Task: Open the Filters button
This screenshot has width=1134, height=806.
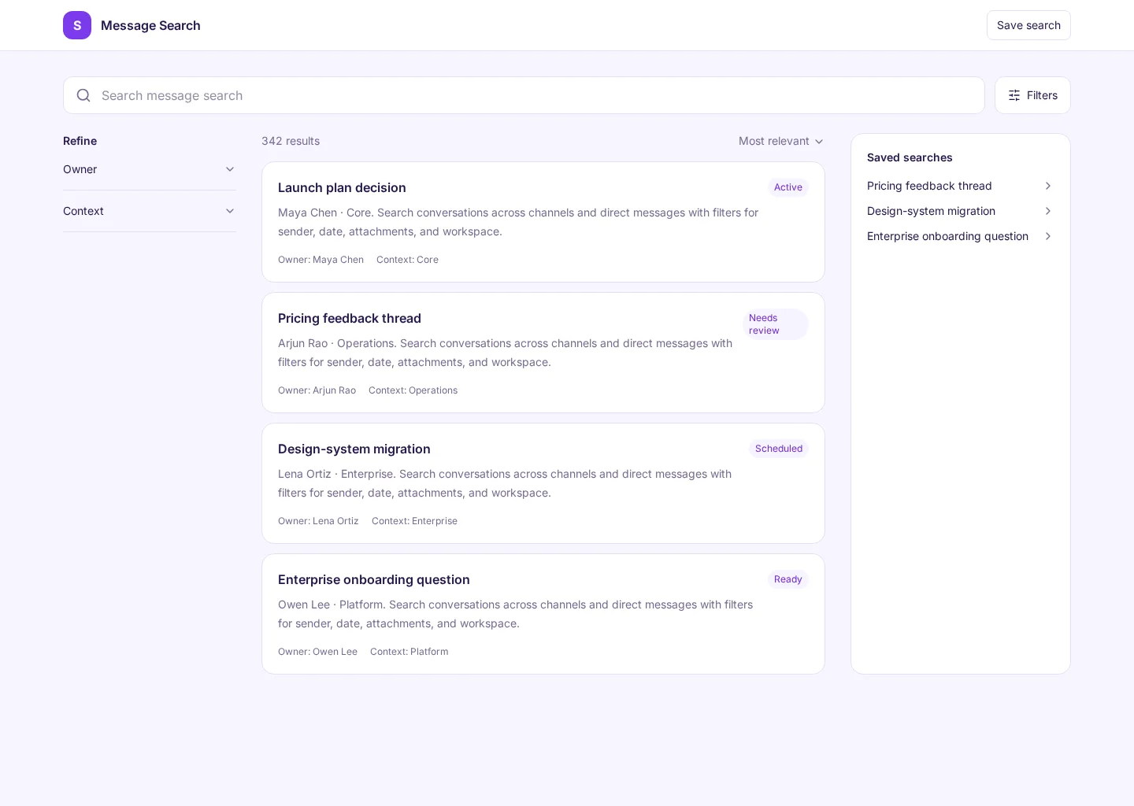Action: tap(1032, 95)
